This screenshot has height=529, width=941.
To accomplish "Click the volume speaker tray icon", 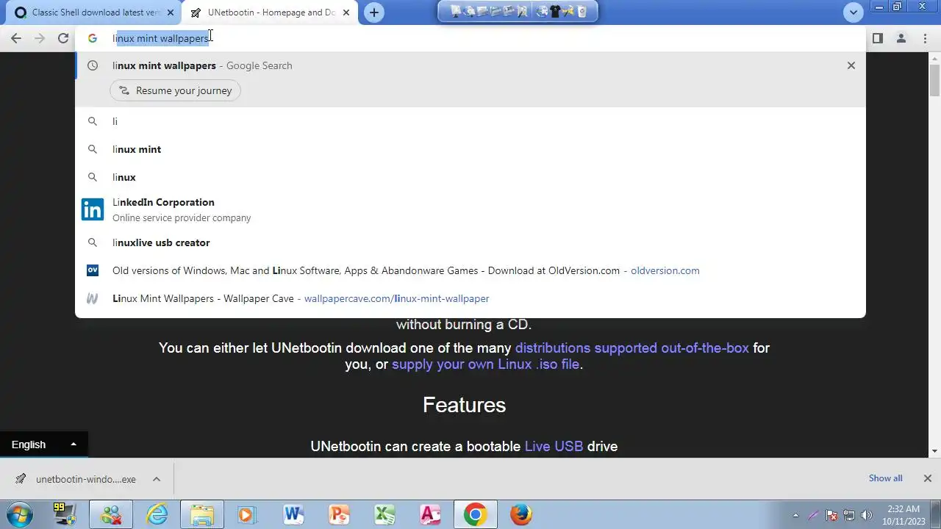I will click(867, 515).
